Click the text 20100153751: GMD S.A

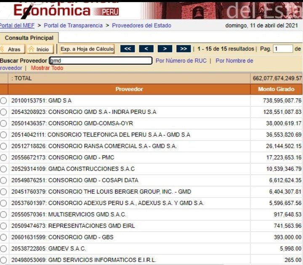tap(41, 101)
